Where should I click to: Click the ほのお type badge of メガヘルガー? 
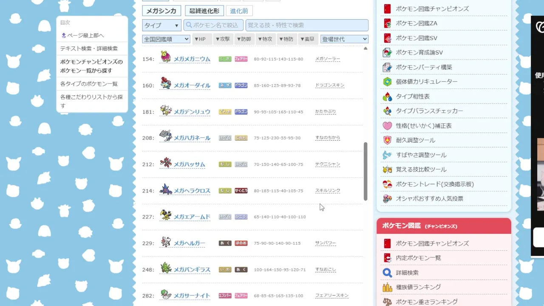coord(241,243)
